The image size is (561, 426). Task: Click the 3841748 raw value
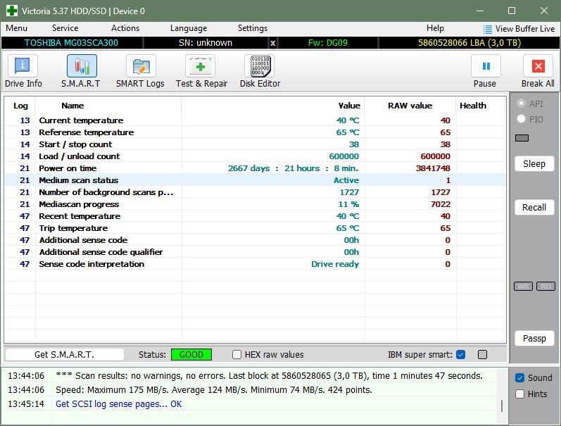(x=433, y=168)
